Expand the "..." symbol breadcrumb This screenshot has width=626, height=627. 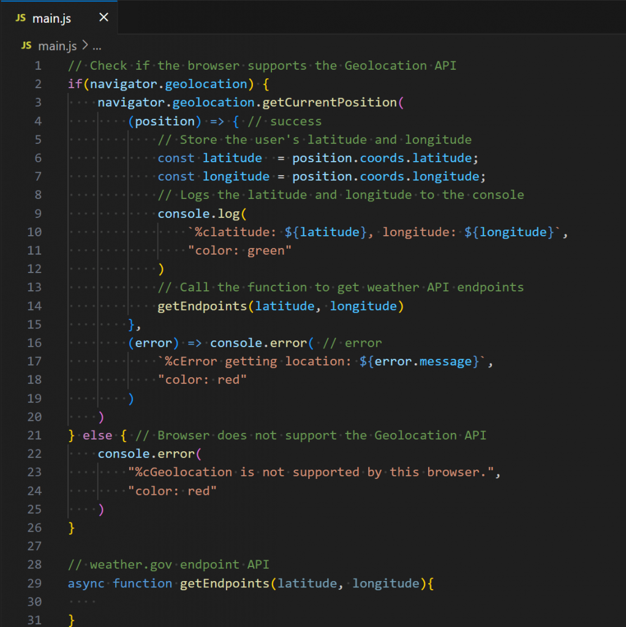pyautogui.click(x=96, y=46)
